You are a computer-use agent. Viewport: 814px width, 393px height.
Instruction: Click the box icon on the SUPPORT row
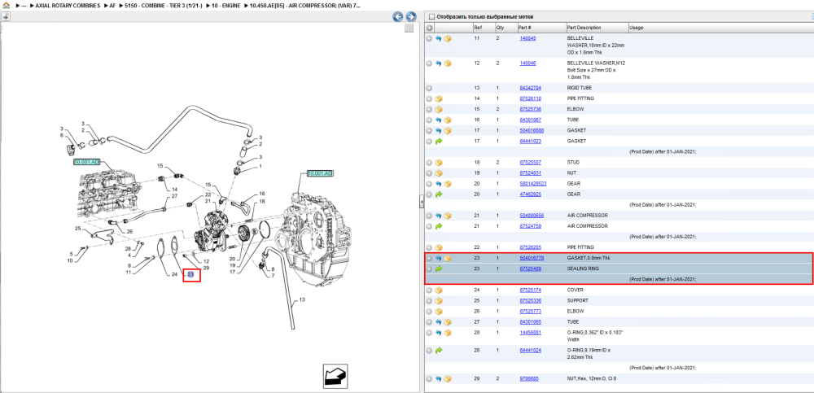439,300
